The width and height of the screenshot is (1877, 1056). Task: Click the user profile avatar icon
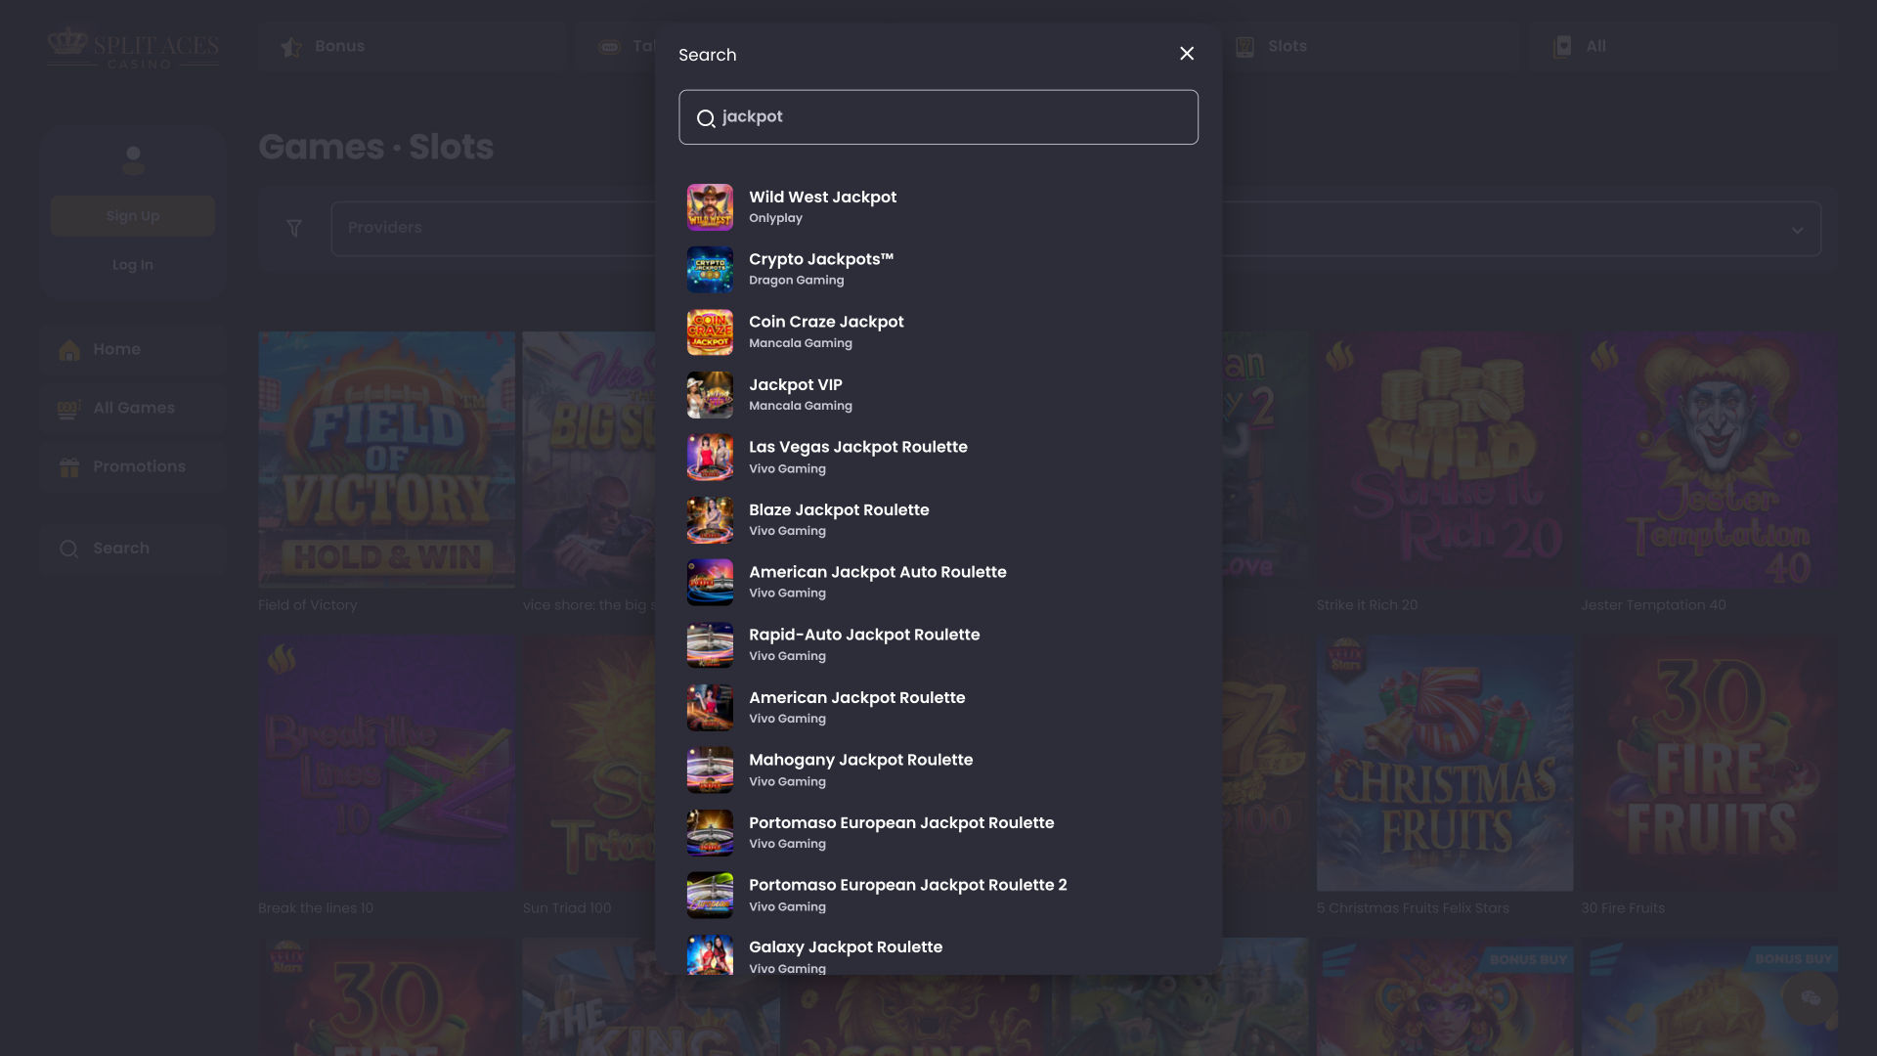click(x=132, y=160)
